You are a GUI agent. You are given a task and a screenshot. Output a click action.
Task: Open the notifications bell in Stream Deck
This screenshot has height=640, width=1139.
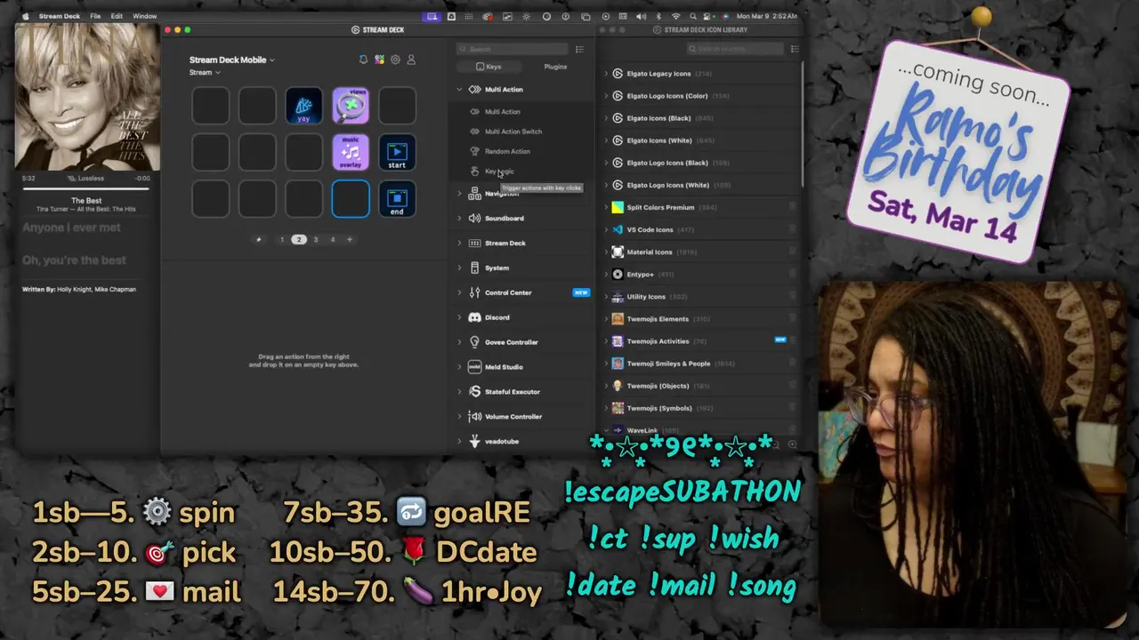[x=363, y=60]
